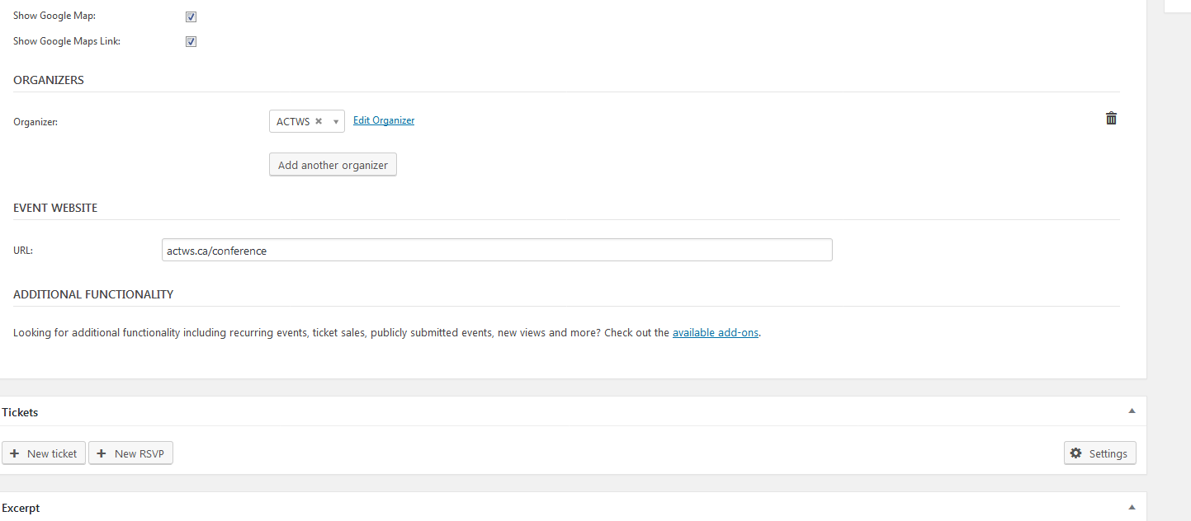Click the Add another organizer button

click(x=333, y=165)
